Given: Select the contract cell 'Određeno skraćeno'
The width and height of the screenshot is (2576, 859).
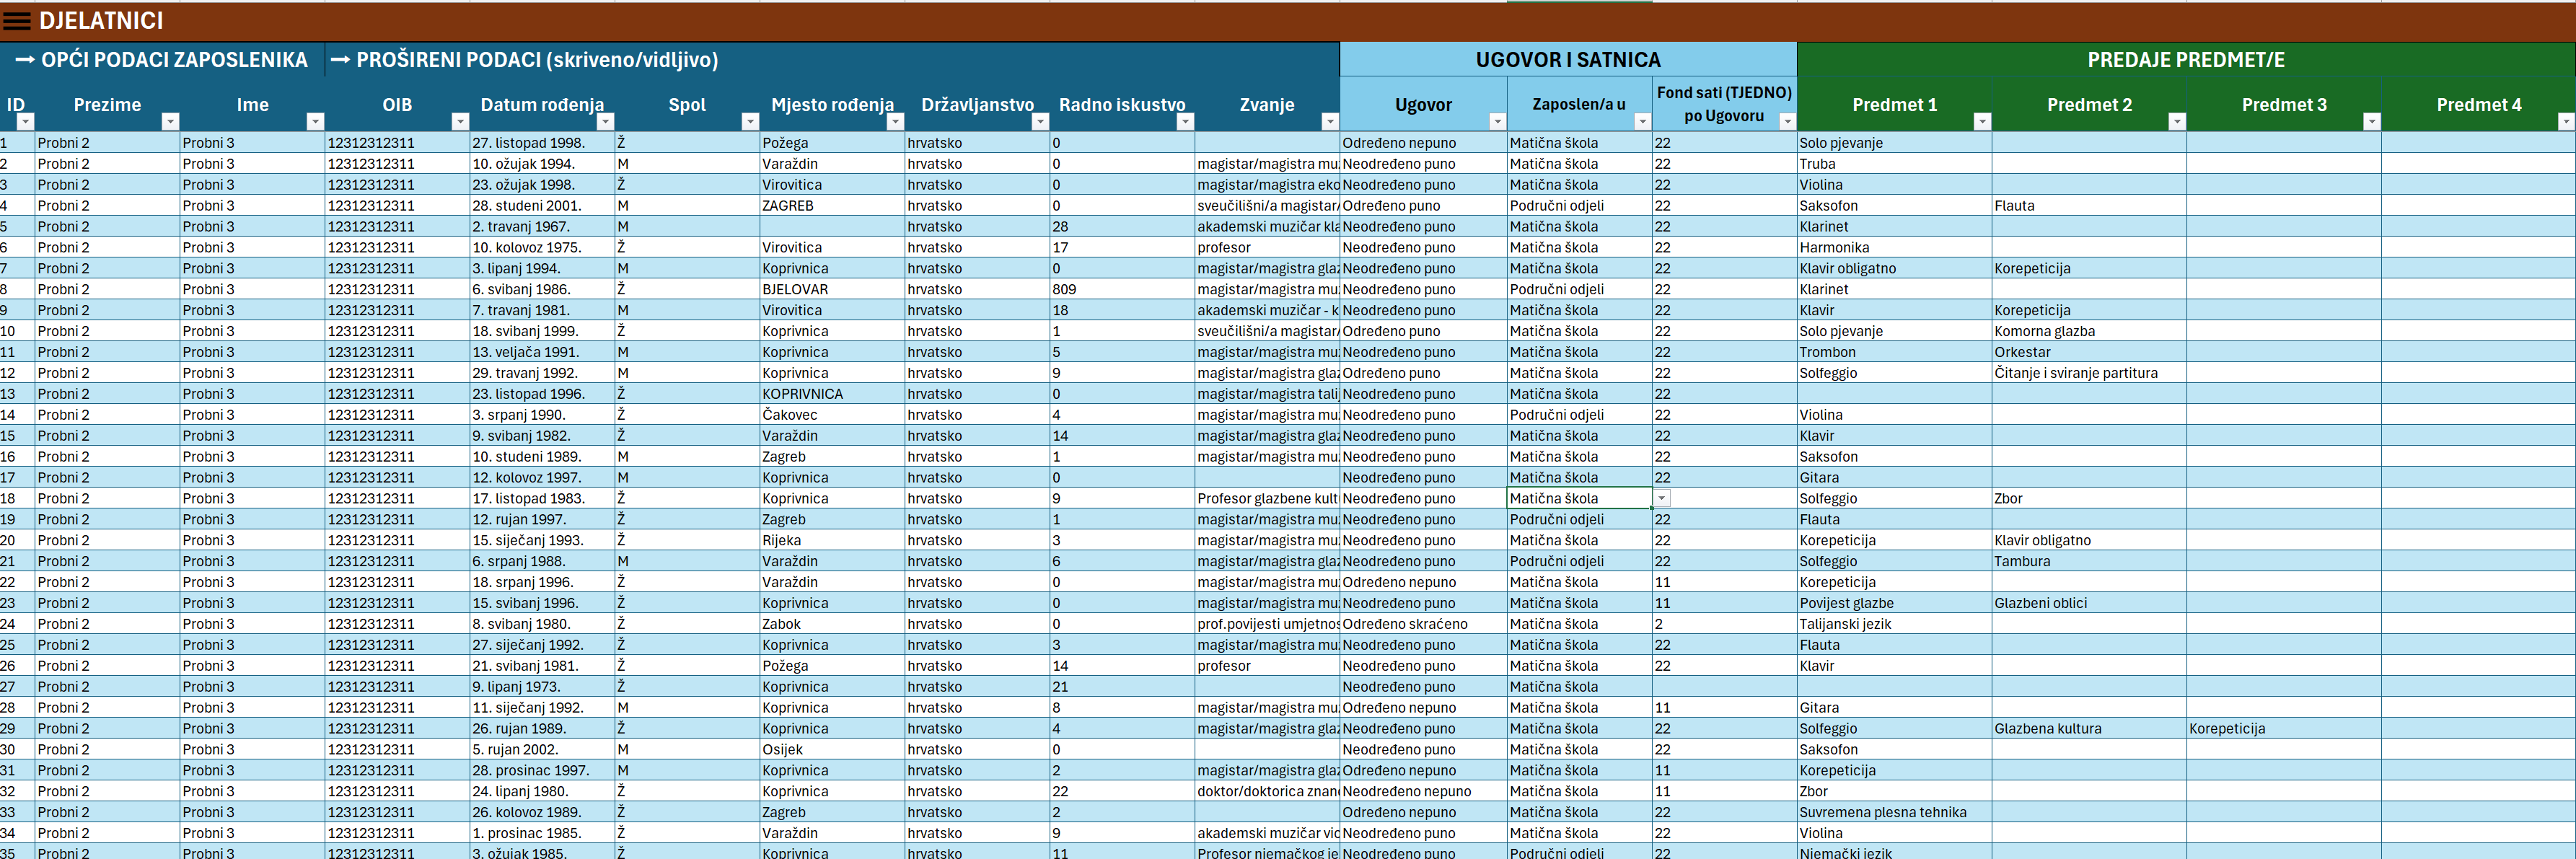Looking at the screenshot, I should click(x=1423, y=624).
